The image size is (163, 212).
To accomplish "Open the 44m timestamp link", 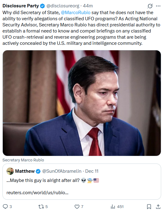I will click(88, 6).
